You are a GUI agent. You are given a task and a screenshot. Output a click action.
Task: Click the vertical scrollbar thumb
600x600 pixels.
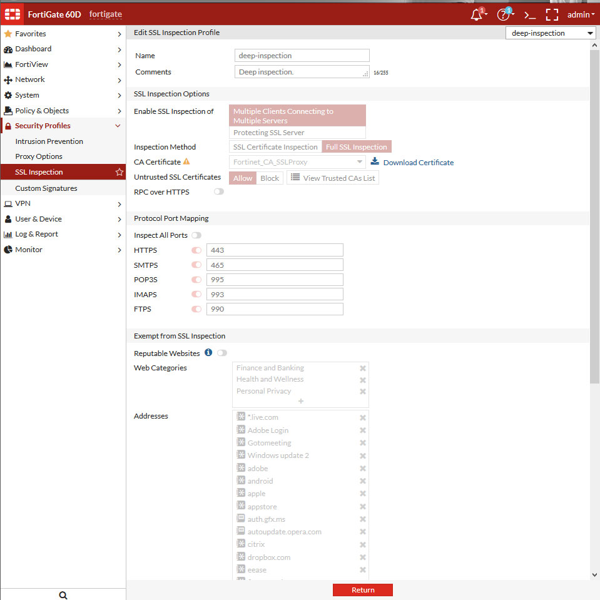[x=594, y=216]
